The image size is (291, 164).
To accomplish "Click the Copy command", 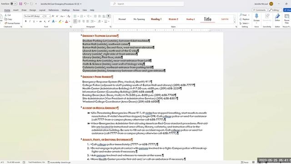I will point(8,19).
